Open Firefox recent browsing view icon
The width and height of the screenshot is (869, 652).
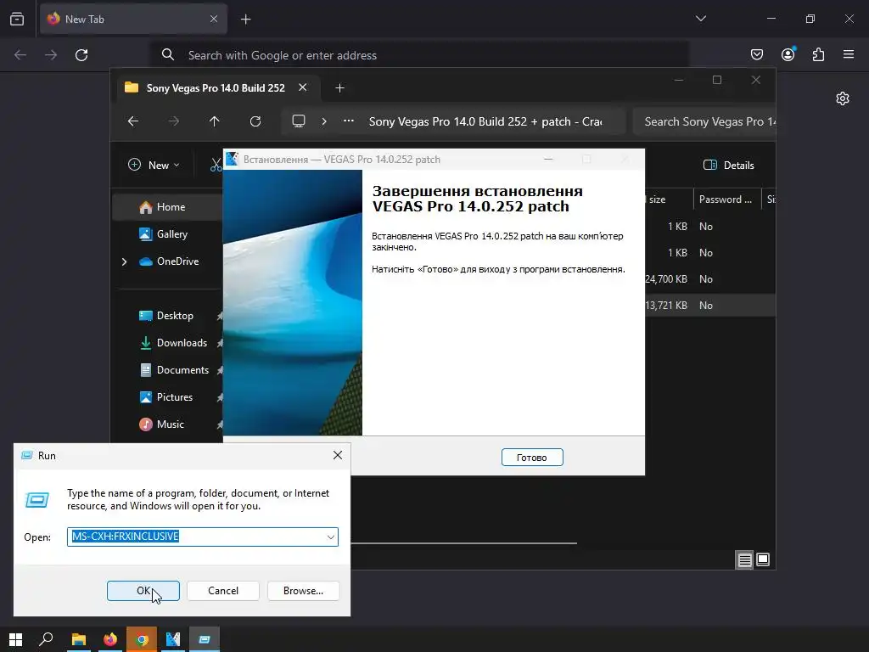click(x=17, y=19)
